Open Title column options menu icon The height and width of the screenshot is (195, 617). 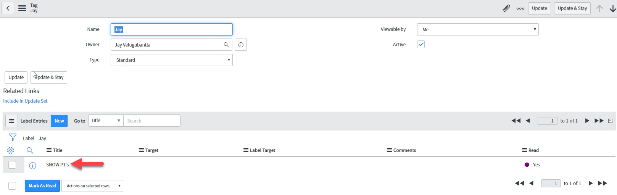coord(49,150)
